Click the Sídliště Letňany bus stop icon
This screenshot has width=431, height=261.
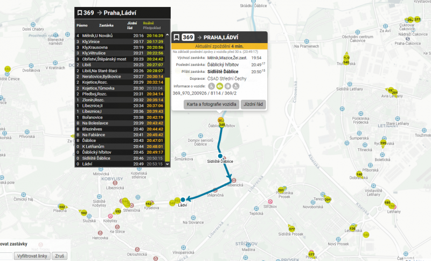(x=350, y=84)
